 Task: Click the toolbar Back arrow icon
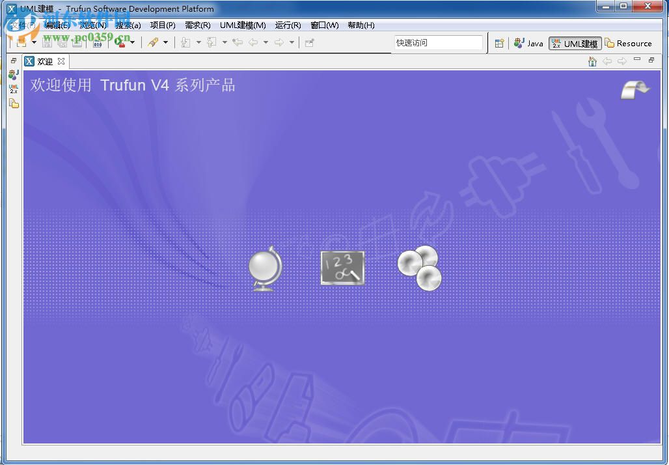pos(253,42)
